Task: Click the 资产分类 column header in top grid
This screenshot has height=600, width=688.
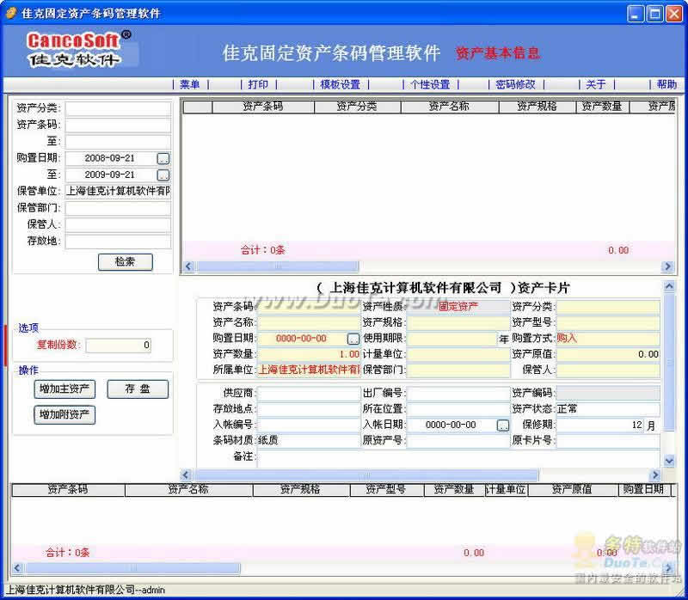Action: click(357, 107)
